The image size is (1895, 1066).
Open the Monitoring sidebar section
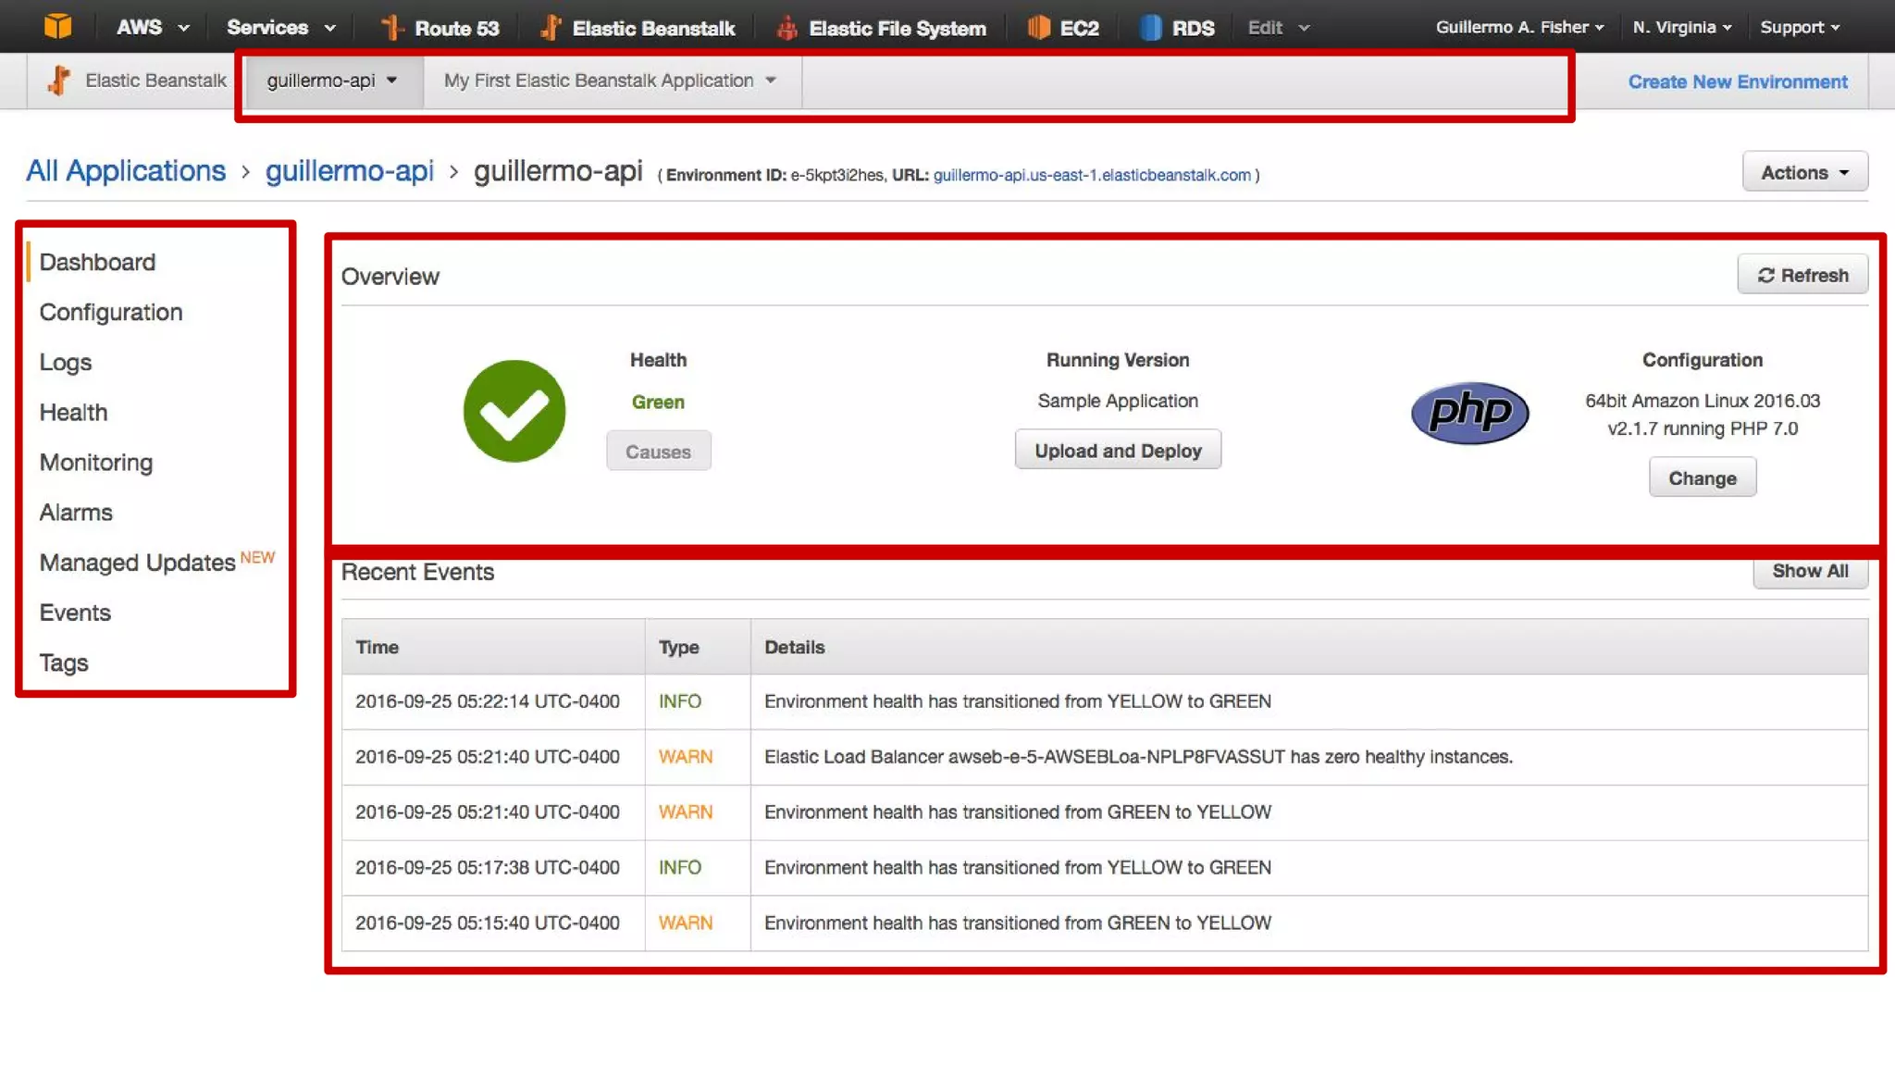tap(96, 463)
